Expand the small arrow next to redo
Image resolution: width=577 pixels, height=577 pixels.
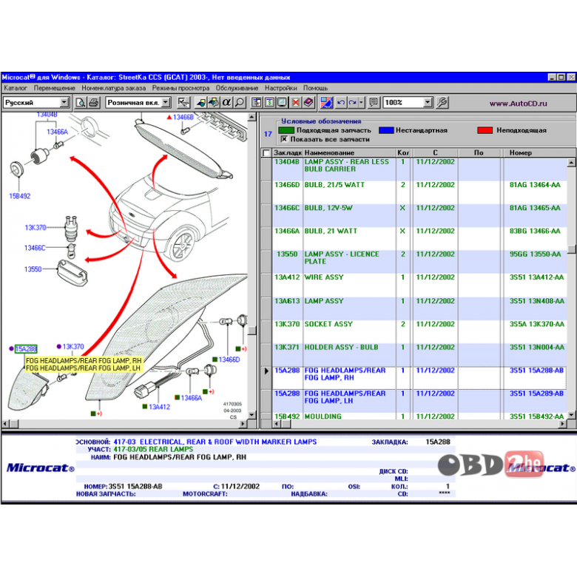pos(361,102)
